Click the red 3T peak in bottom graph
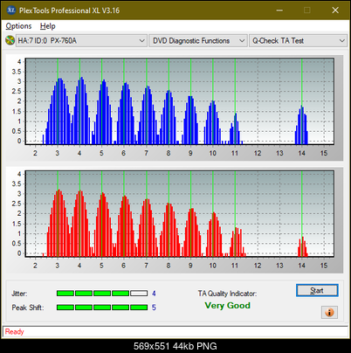This screenshot has width=351, height=353. pyautogui.click(x=58, y=224)
